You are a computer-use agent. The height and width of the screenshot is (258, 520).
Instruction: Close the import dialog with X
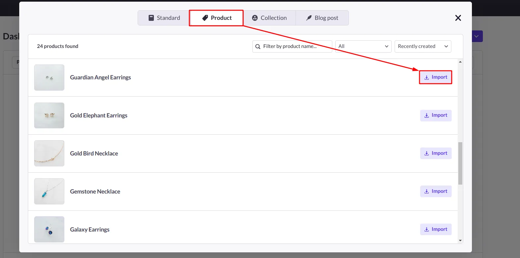coord(458,18)
